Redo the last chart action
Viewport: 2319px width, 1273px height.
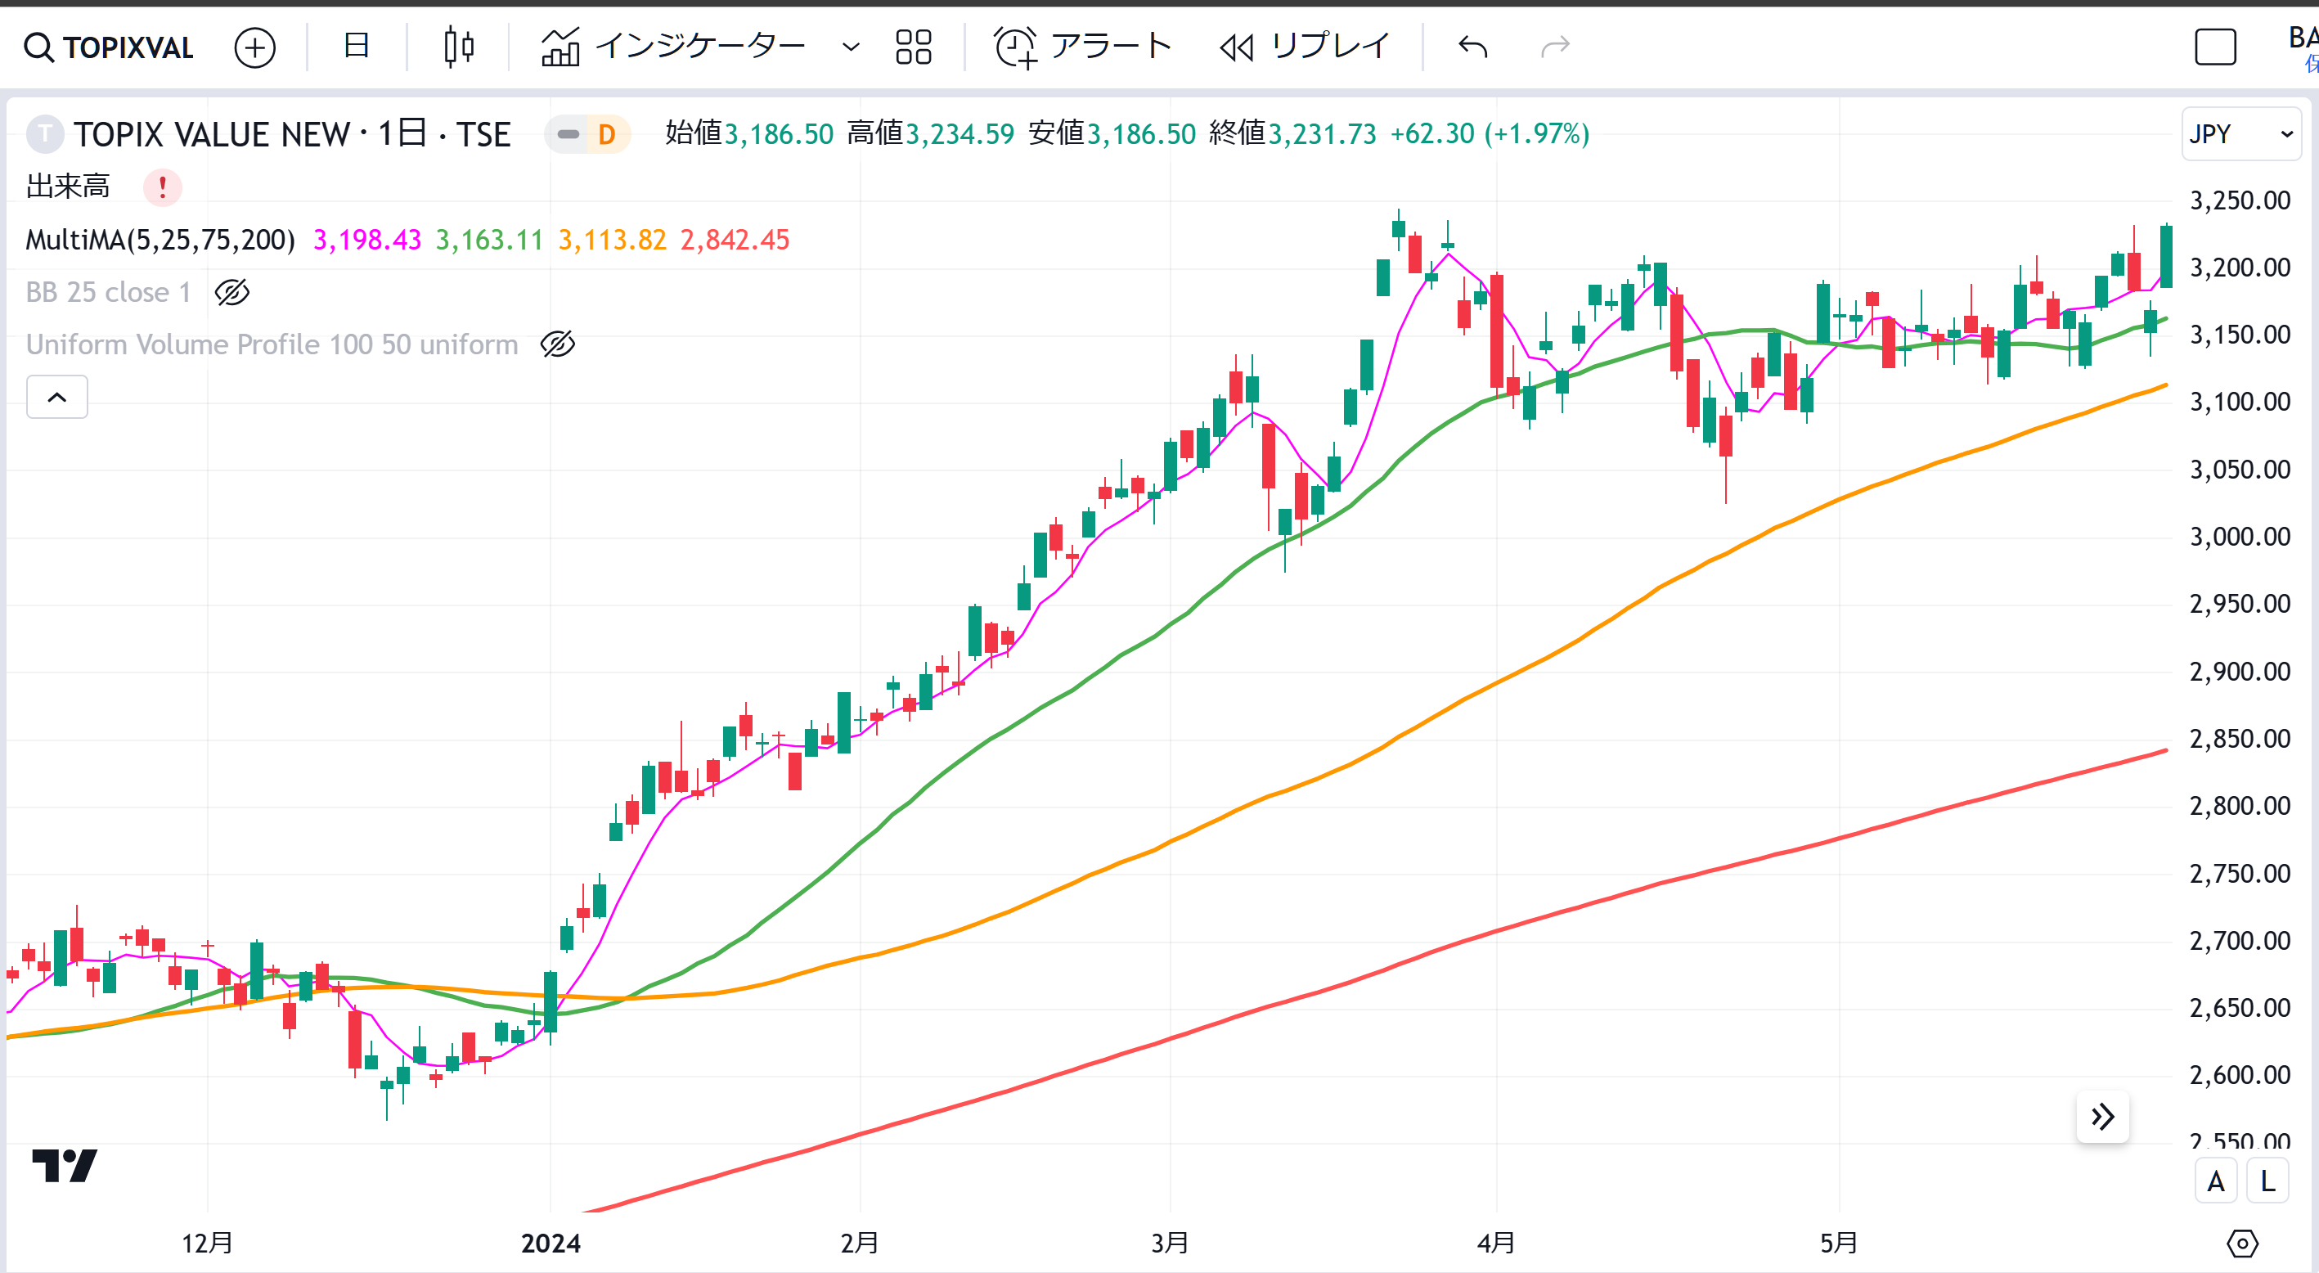point(1555,46)
